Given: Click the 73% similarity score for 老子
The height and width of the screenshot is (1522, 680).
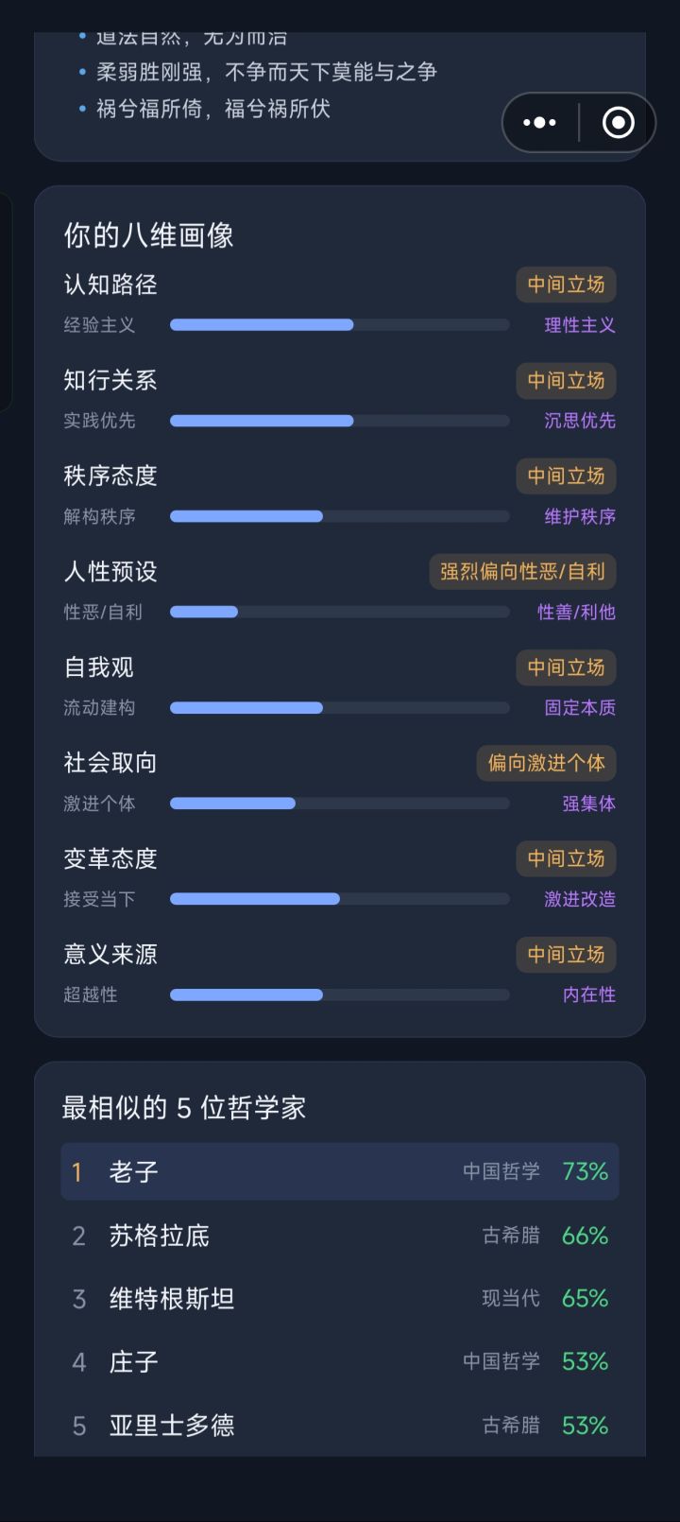Looking at the screenshot, I should click(x=586, y=1172).
